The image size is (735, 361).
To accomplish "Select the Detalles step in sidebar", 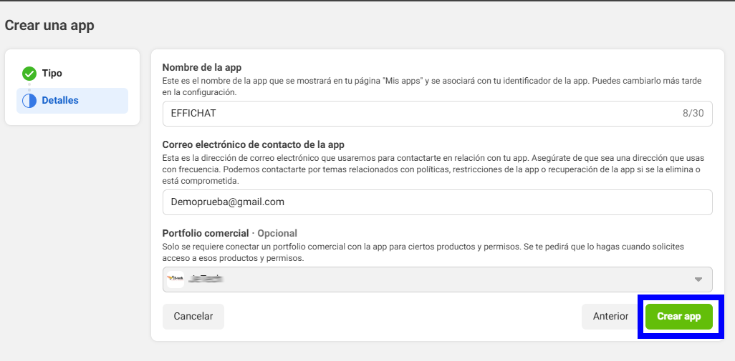I will (72, 101).
